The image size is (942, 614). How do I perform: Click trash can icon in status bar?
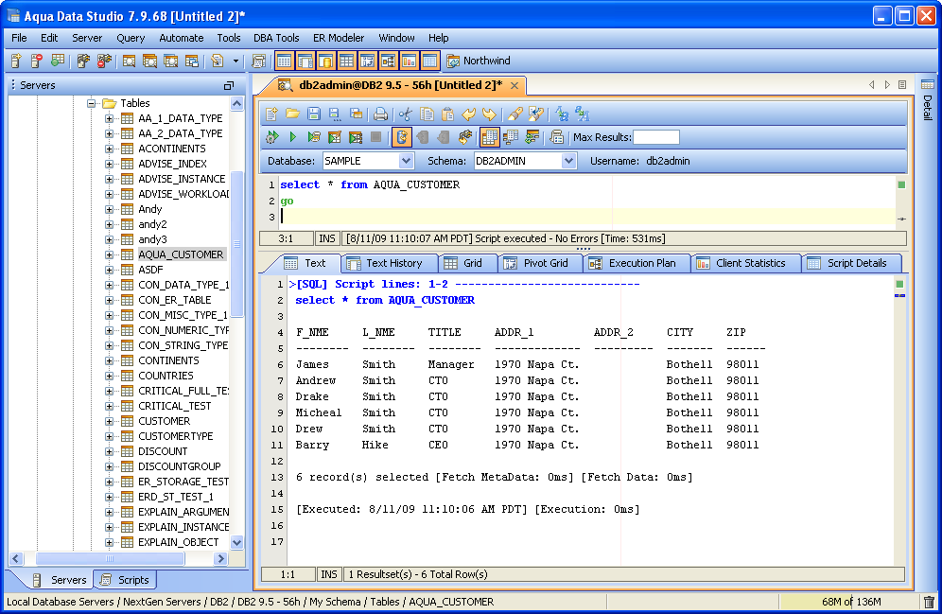pos(929,602)
